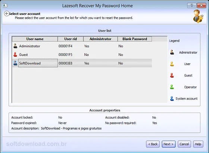The image size is (209, 153).
Task: Click the account description text SoftDownload - Programas
Action: pos(71,128)
